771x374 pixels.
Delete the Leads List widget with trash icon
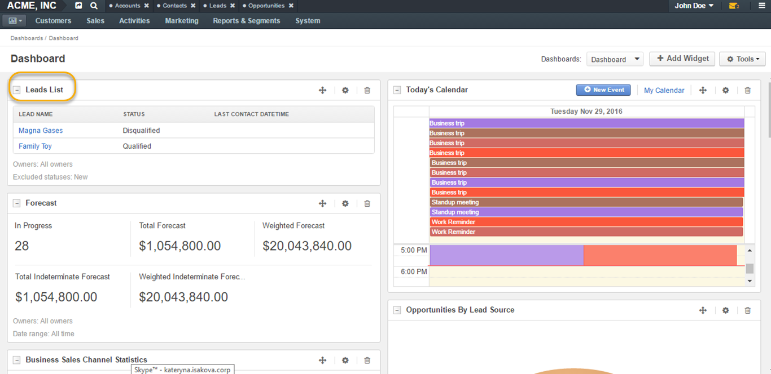point(367,90)
